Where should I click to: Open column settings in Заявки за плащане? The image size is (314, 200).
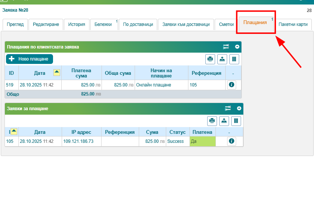pos(236,121)
